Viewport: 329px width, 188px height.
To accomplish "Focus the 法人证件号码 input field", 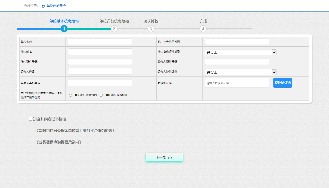I will [100, 61].
